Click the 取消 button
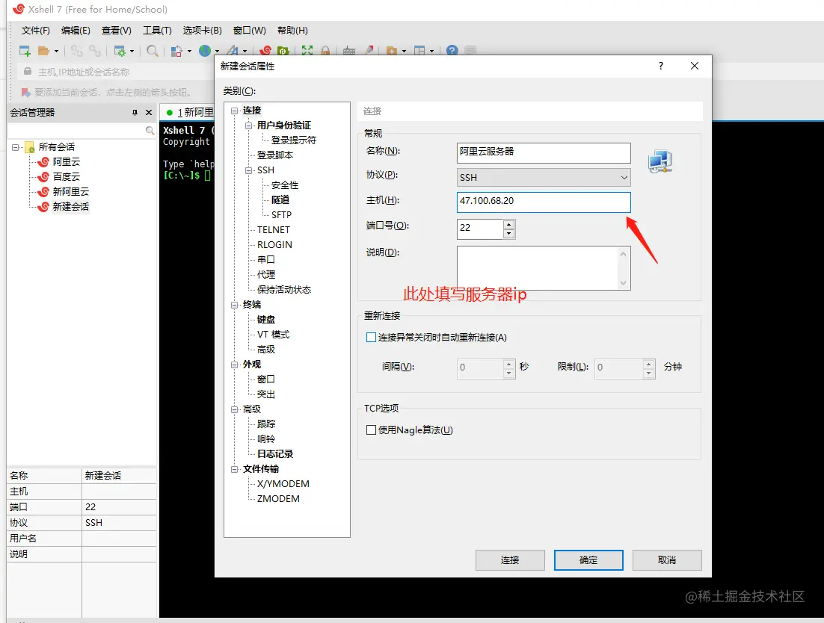This screenshot has width=824, height=623. 667,560
